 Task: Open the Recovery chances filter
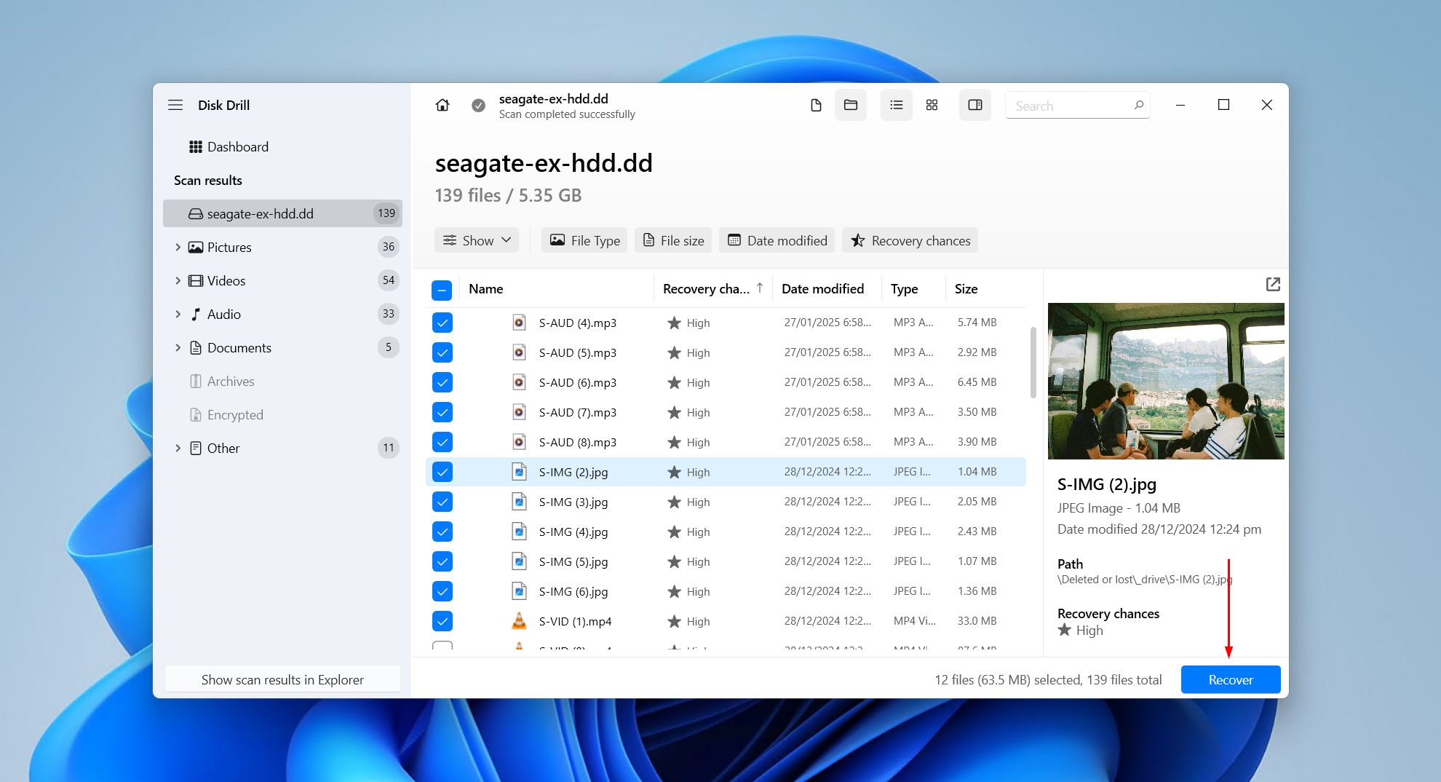tap(910, 240)
